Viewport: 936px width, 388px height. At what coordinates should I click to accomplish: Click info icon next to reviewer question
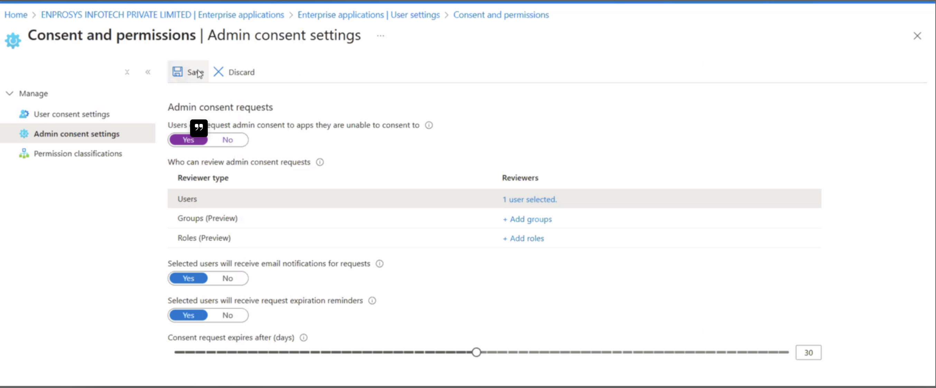pos(320,162)
